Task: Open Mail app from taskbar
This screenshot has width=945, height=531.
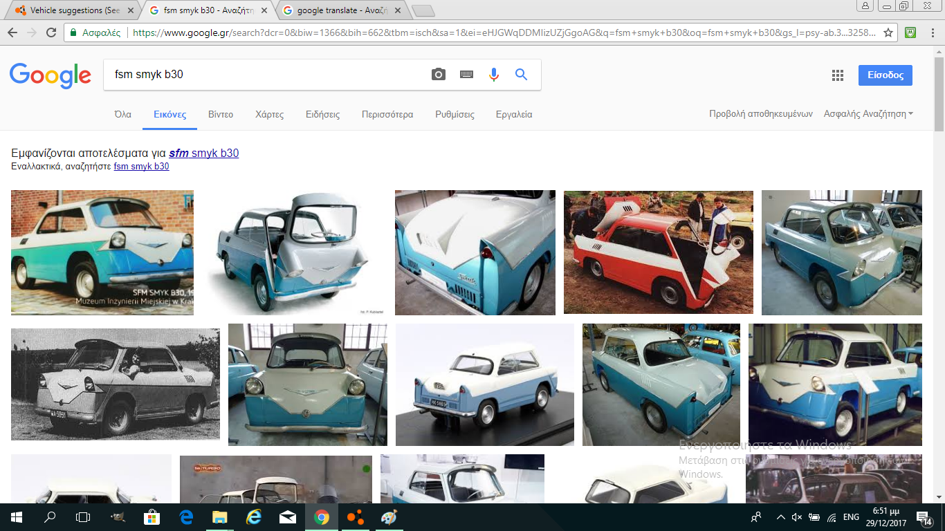Action: tap(288, 516)
